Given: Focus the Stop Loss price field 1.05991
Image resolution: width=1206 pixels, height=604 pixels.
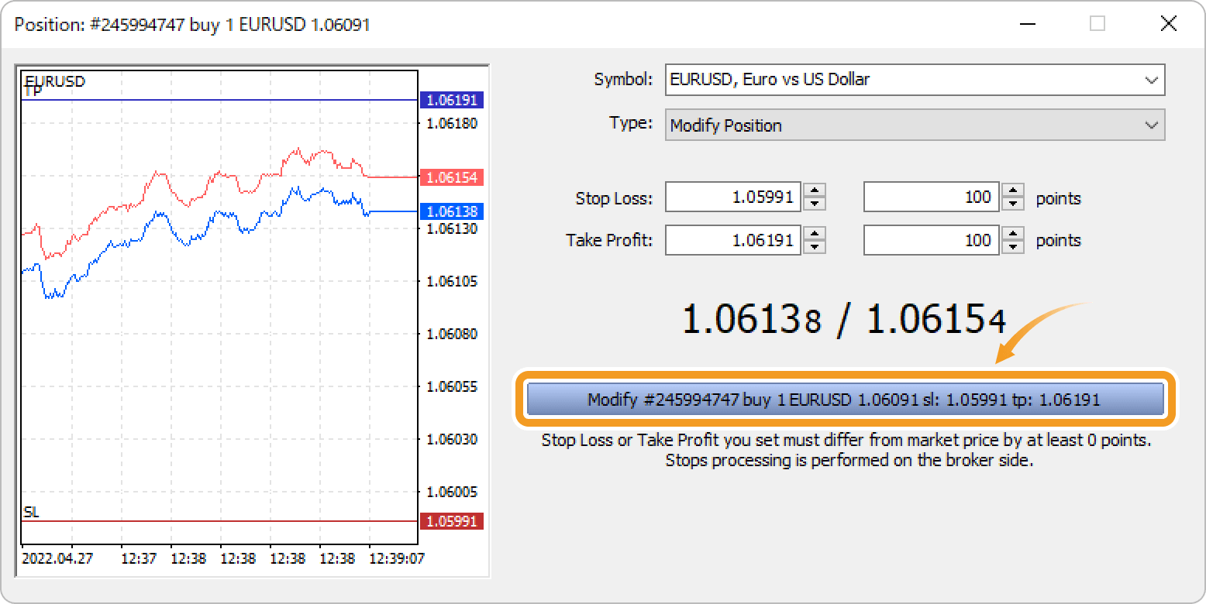Looking at the screenshot, I should 733,197.
